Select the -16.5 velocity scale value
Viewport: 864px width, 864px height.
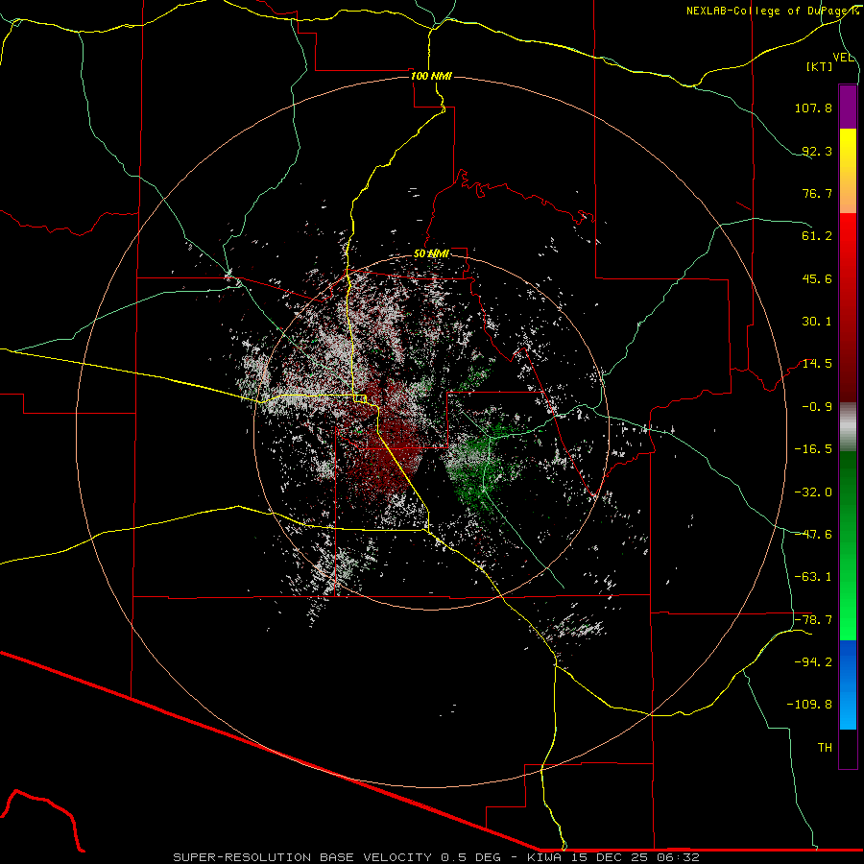tap(813, 449)
